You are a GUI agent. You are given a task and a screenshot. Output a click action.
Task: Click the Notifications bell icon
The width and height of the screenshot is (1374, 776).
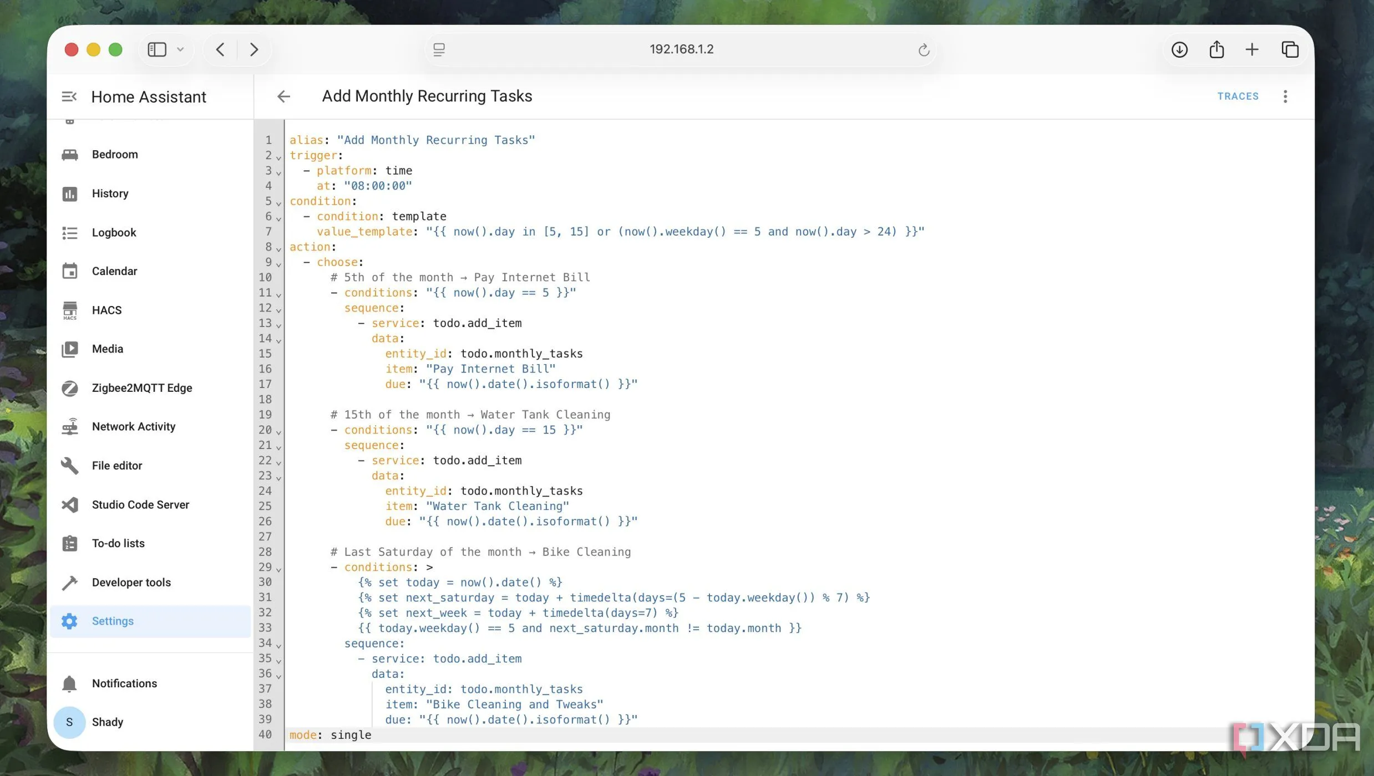69,683
